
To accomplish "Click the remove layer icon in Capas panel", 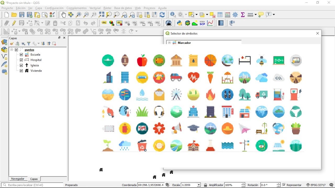I will pyautogui.click(x=54, y=44).
